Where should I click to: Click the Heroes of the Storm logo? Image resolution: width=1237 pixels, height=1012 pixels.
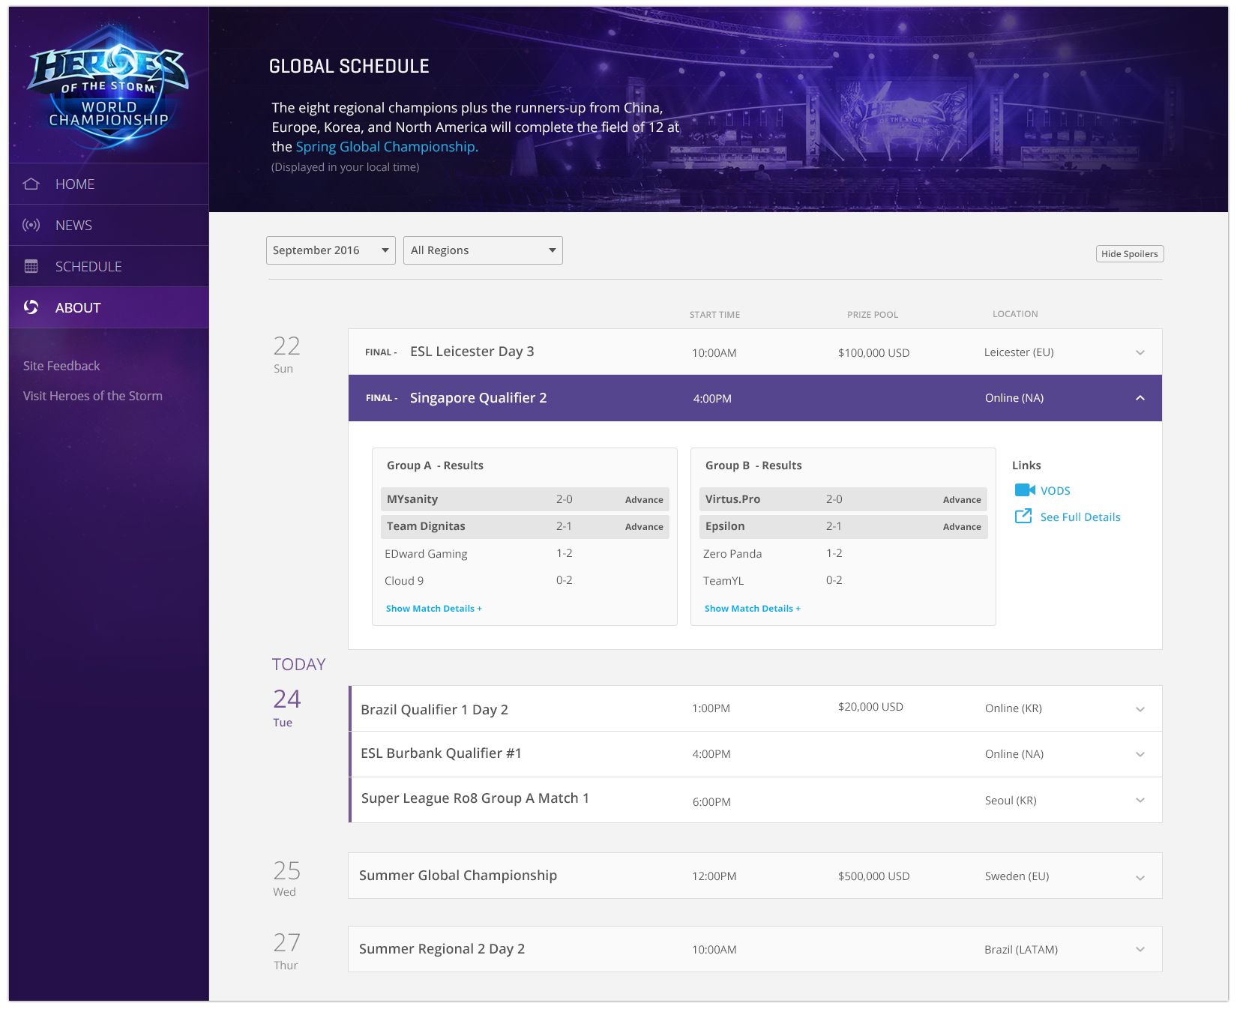[109, 86]
